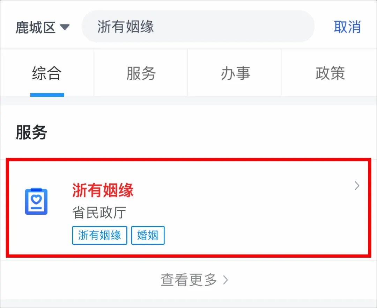
Task: Click the blue indicator under 综合
Action: click(x=47, y=95)
